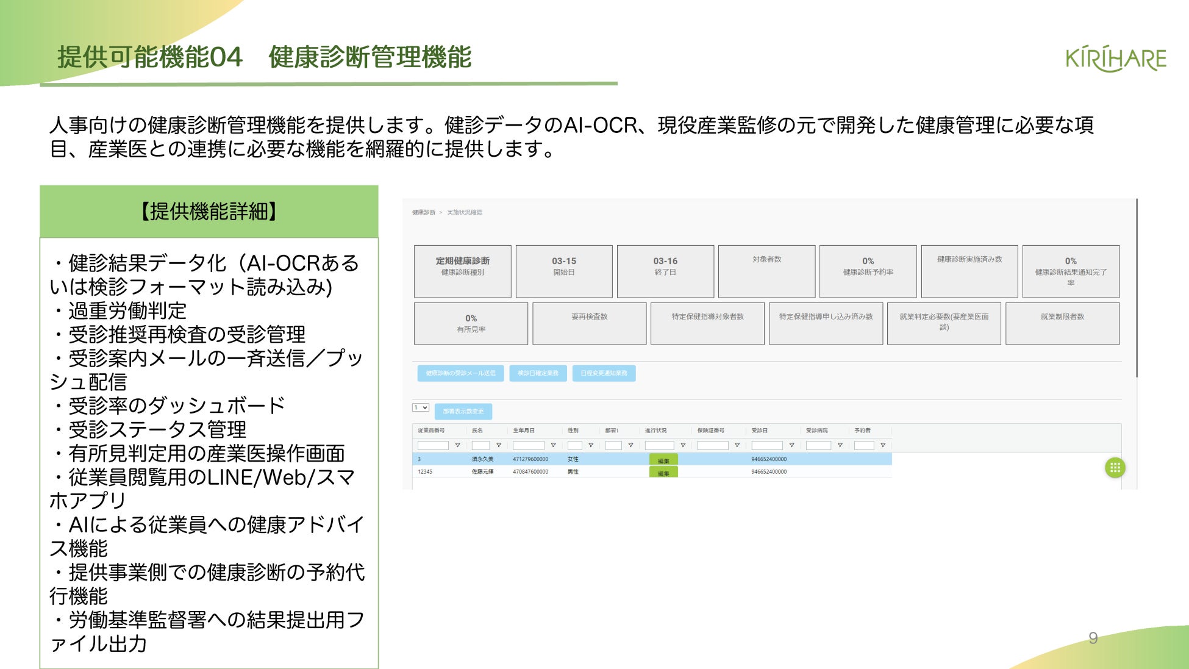Type-focus the 氏名 filter input field
The image size is (1189, 669).
(x=480, y=445)
